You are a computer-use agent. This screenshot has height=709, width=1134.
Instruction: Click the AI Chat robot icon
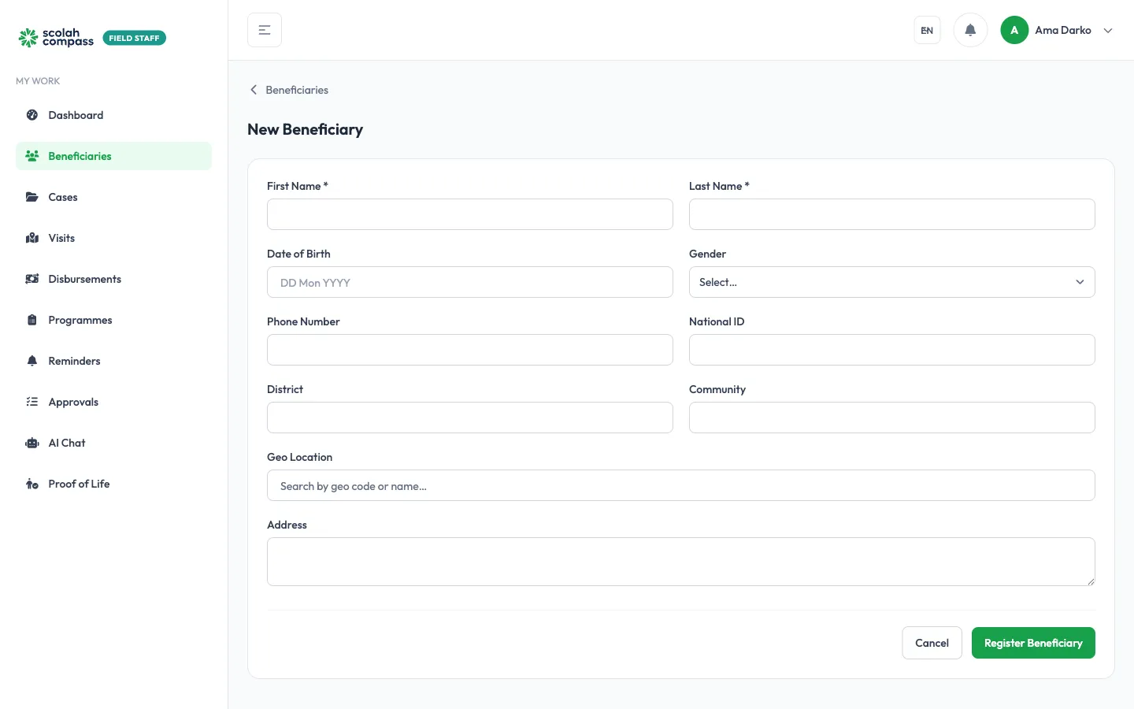point(32,443)
